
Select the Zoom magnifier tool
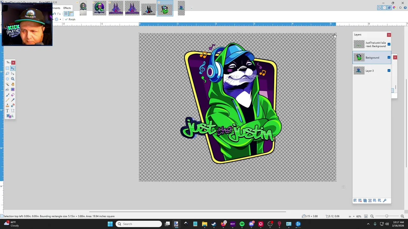(x=13, y=79)
